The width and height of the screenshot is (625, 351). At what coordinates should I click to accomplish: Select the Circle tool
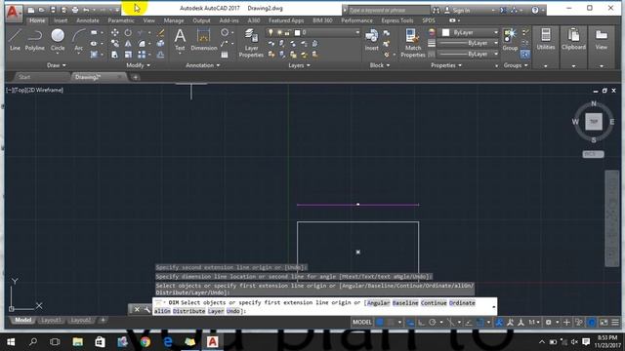(58, 40)
